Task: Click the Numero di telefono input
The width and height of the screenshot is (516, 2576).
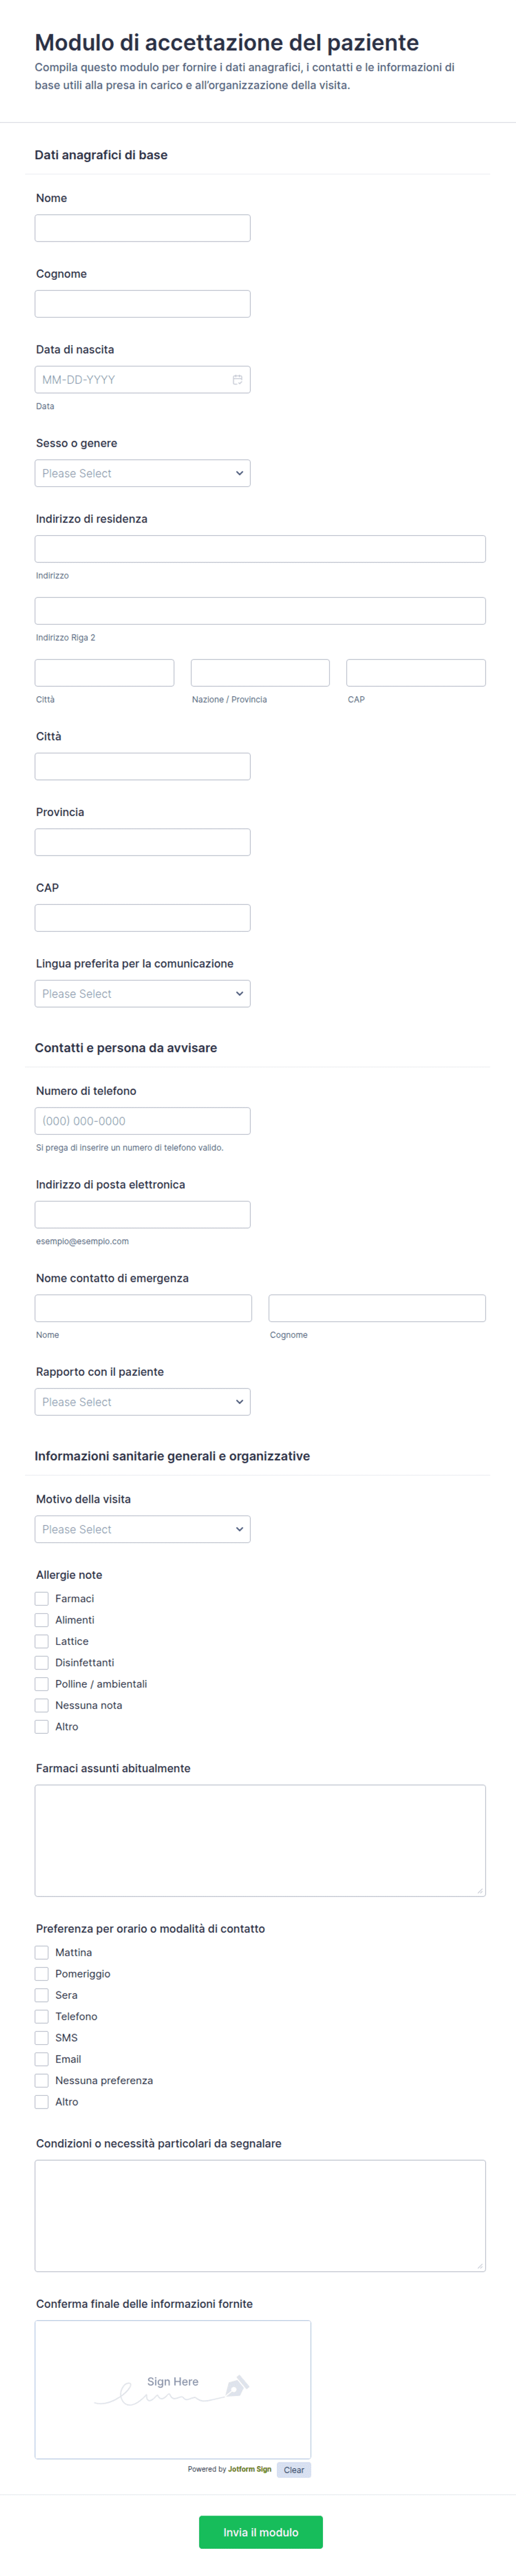Action: [142, 1121]
